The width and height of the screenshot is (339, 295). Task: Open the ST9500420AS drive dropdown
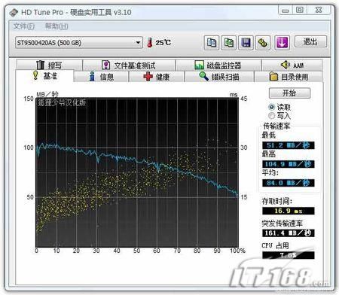(x=79, y=43)
